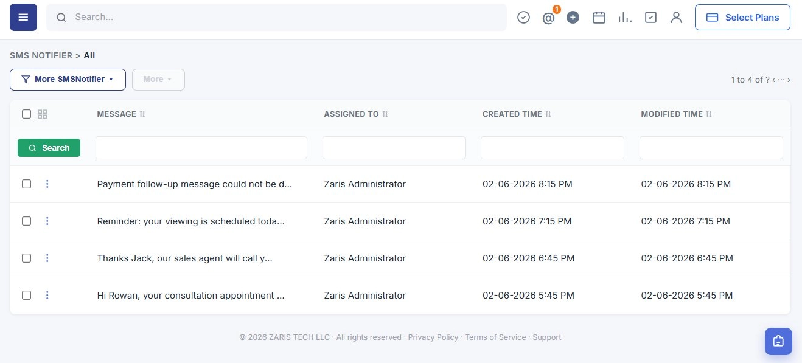Open the 'Thanks Jack, our sales agent will call y...' record
Viewport: 802px width, 363px height.
[x=184, y=258]
